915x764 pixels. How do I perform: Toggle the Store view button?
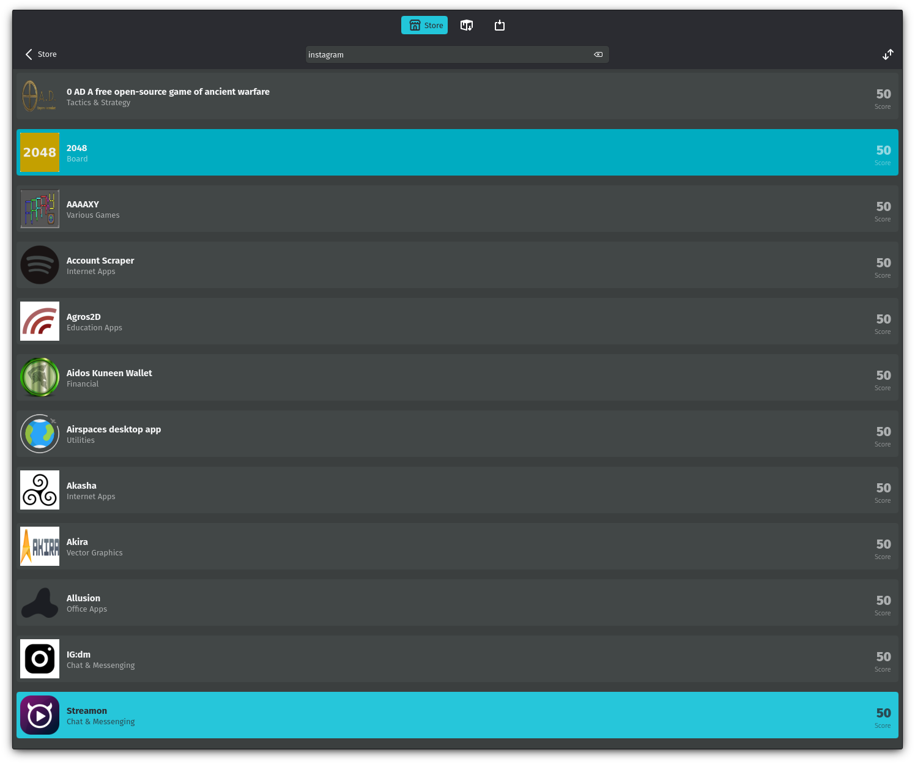pos(424,25)
